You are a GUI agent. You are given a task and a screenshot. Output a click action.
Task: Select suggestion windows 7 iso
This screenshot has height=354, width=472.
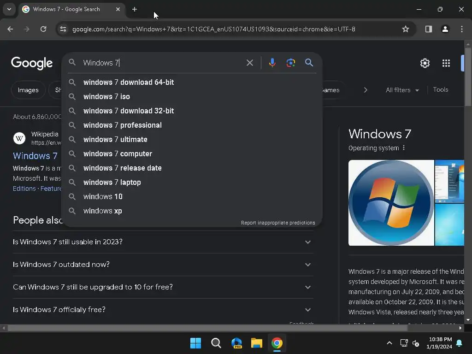192,97
